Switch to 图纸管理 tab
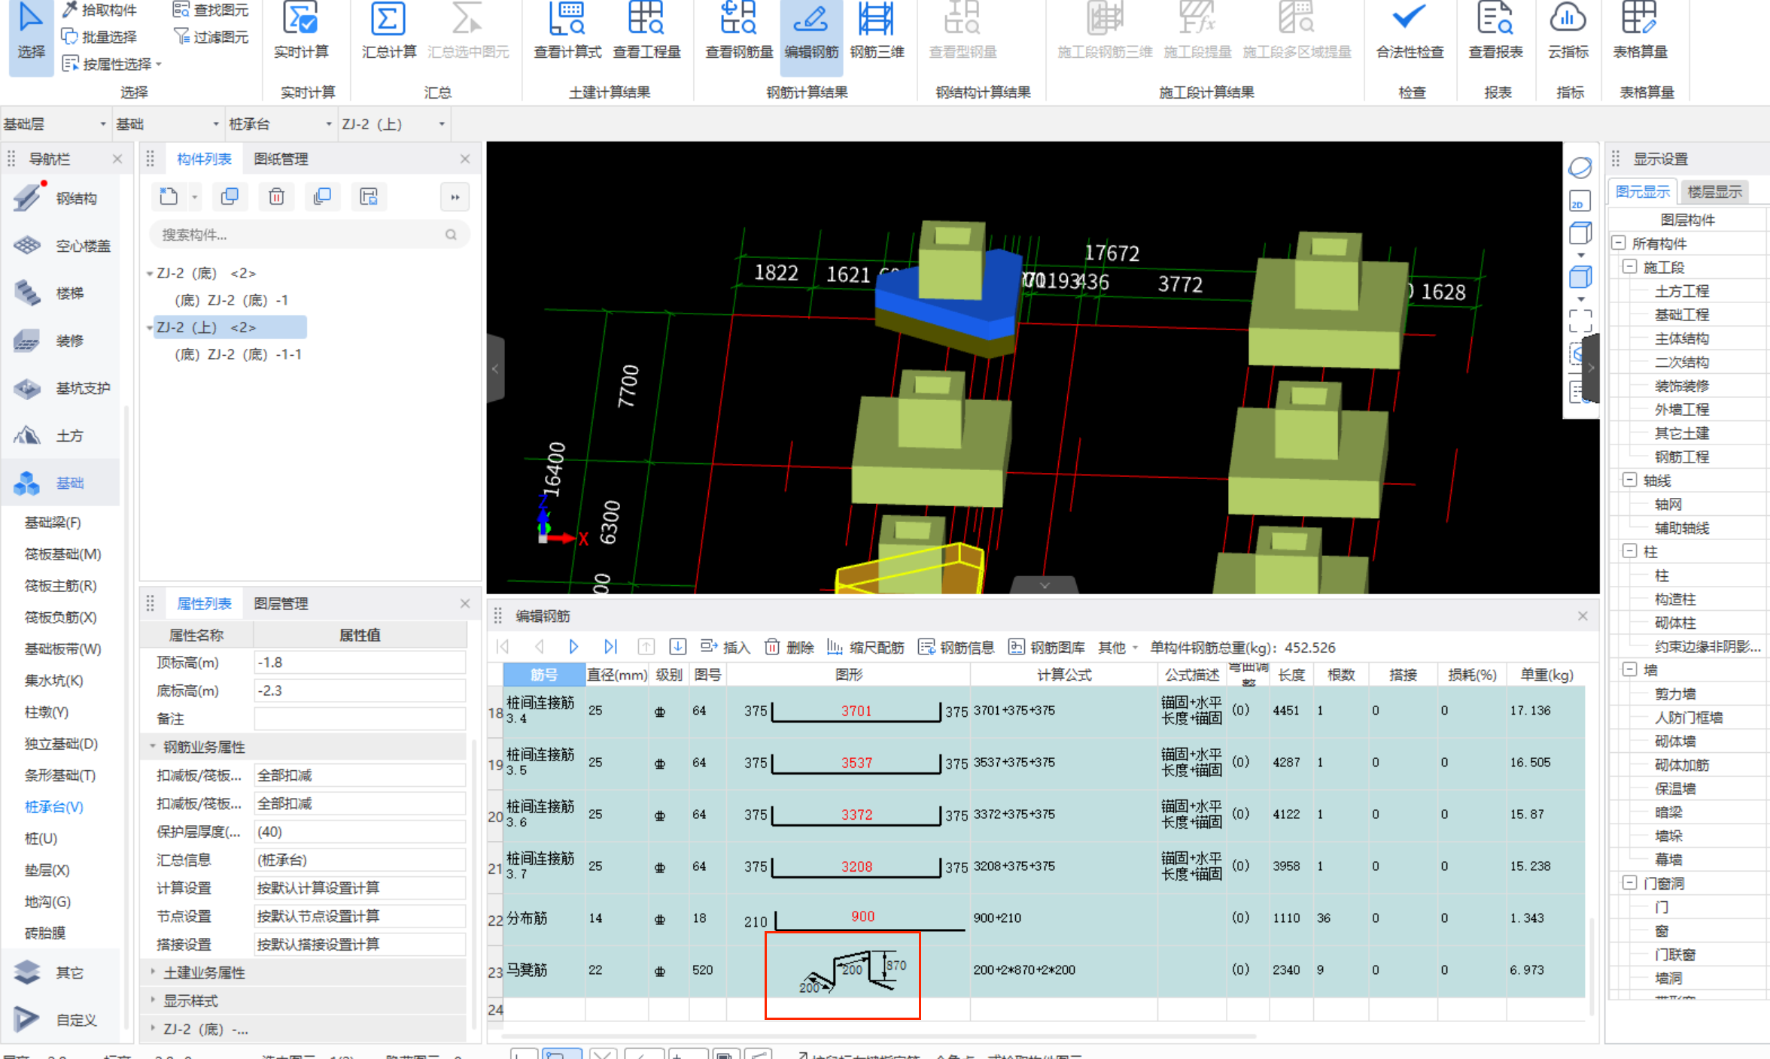The image size is (1770, 1059). pos(281,159)
